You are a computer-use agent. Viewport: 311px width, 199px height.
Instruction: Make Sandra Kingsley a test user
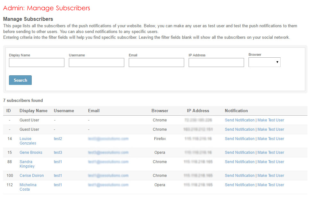tap(271, 162)
